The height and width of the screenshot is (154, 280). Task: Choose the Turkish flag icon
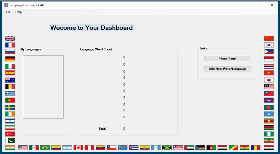10,134
